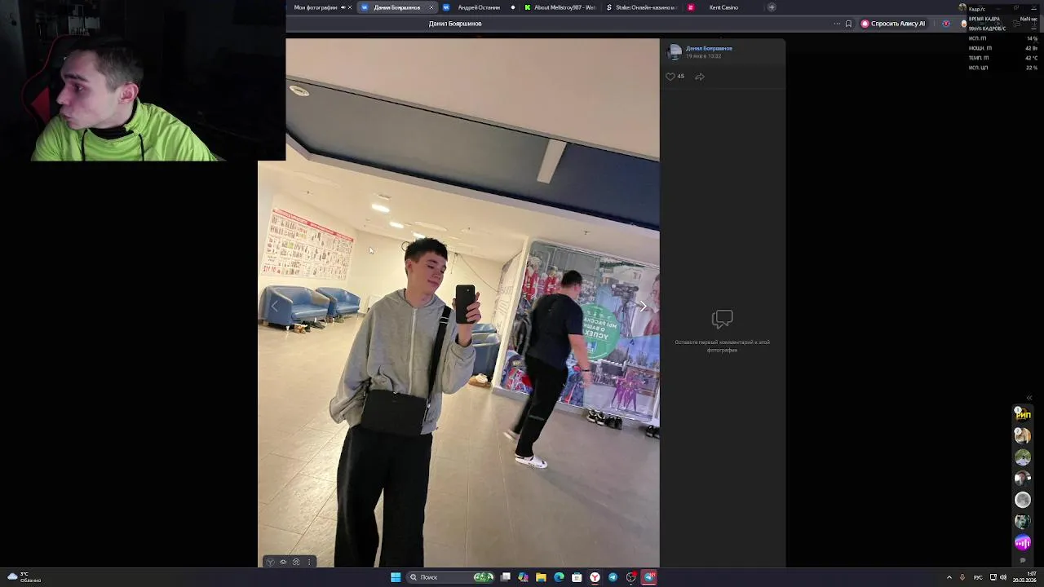Click the eye icon in photo bottom toolbar

point(283,562)
